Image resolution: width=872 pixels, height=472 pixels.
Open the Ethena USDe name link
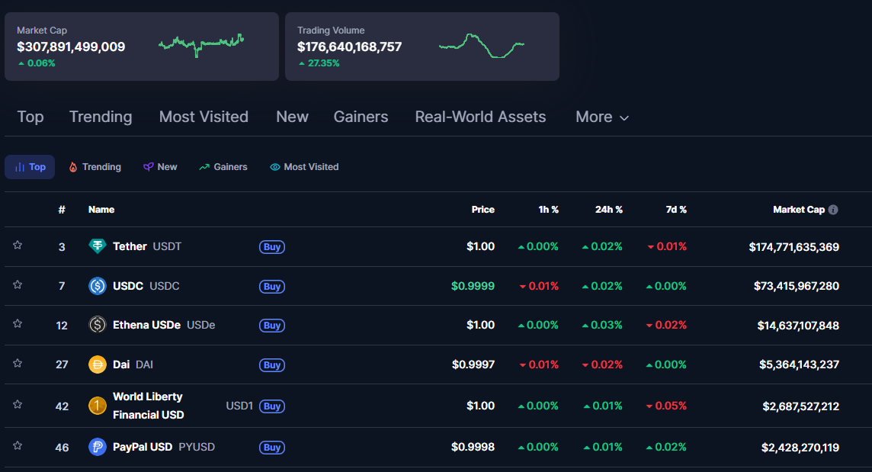click(163, 325)
